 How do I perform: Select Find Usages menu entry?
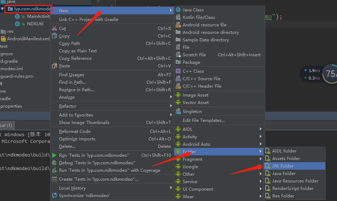tap(112, 75)
